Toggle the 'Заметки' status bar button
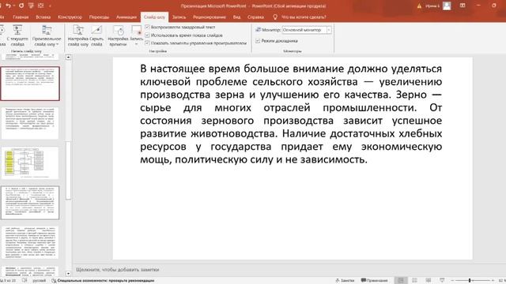506x284 pixels. pyautogui.click(x=345, y=281)
